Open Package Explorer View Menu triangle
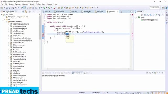 [x=33, y=11]
